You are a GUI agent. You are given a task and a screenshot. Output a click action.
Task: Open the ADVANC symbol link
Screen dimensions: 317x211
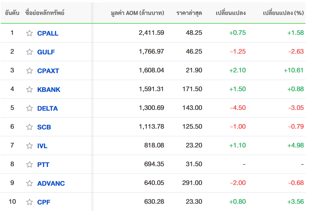coord(51,183)
